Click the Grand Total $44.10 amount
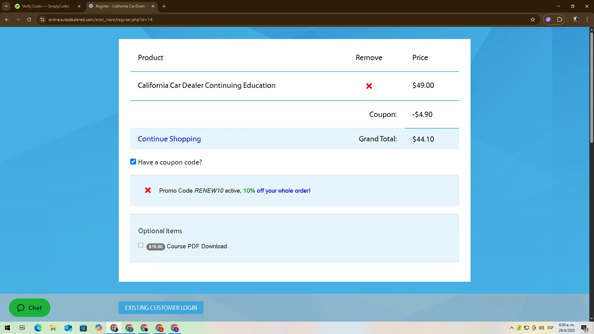Image resolution: width=594 pixels, height=334 pixels. click(423, 139)
